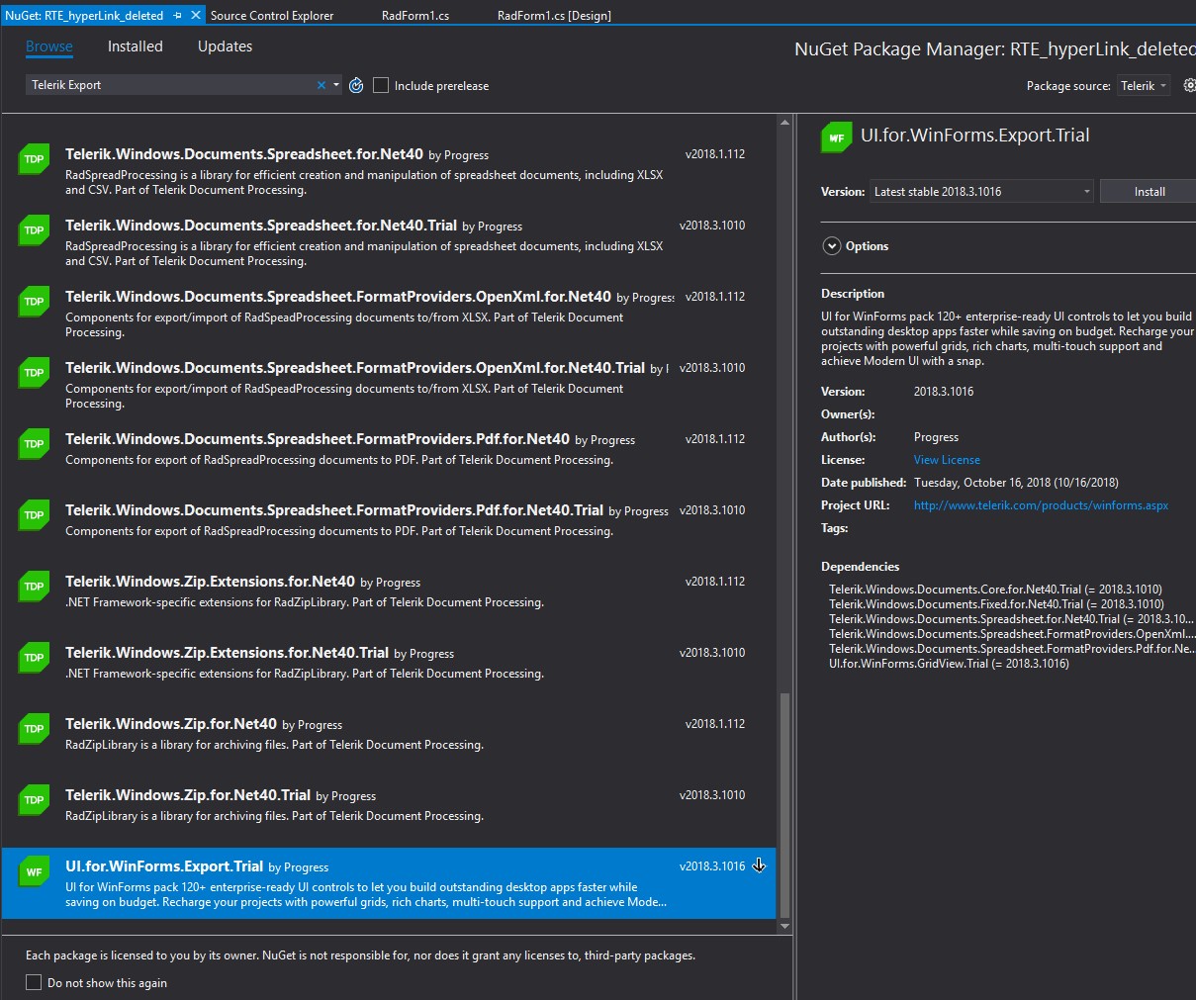Viewport: 1196px width, 1000px height.
Task: Click the package list scrollbar thumb
Action: point(785,805)
